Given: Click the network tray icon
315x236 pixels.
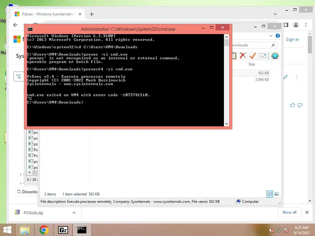Looking at the screenshot, I should point(279,230).
